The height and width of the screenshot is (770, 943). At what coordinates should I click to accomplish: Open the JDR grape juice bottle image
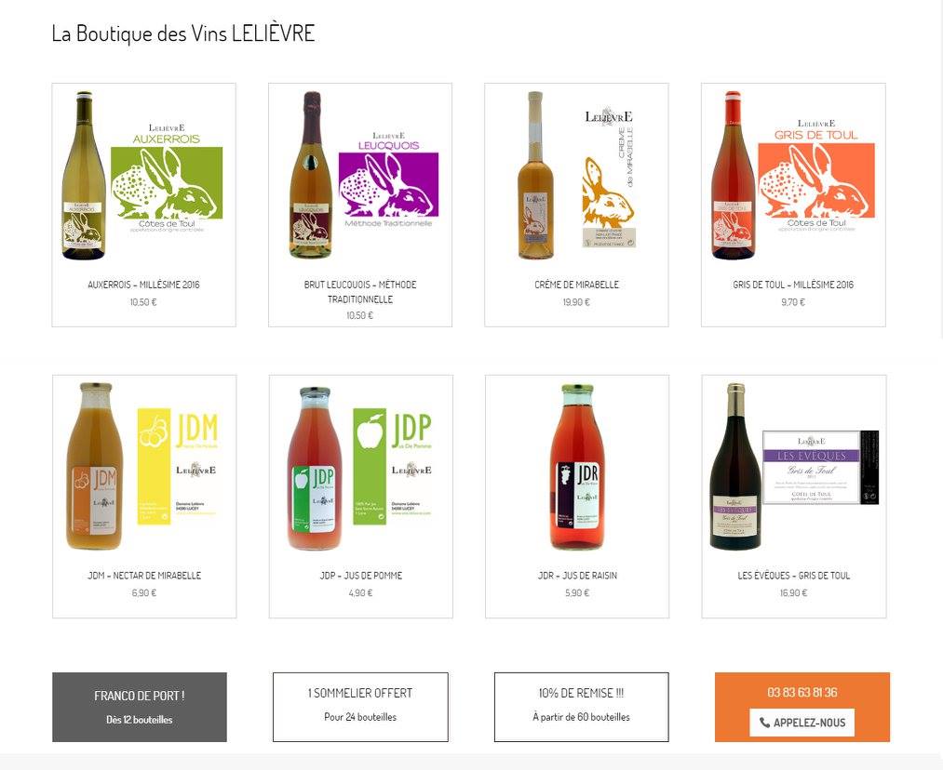pos(577,467)
